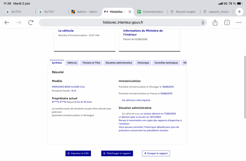
Task: Click 'déclaré apte à circuler en 14/11/2024'
Action: pyautogui.click(x=141, y=117)
